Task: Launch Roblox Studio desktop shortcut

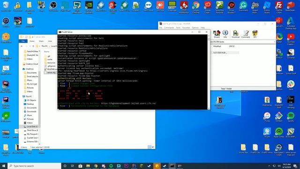Action: pyautogui.click(x=267, y=7)
